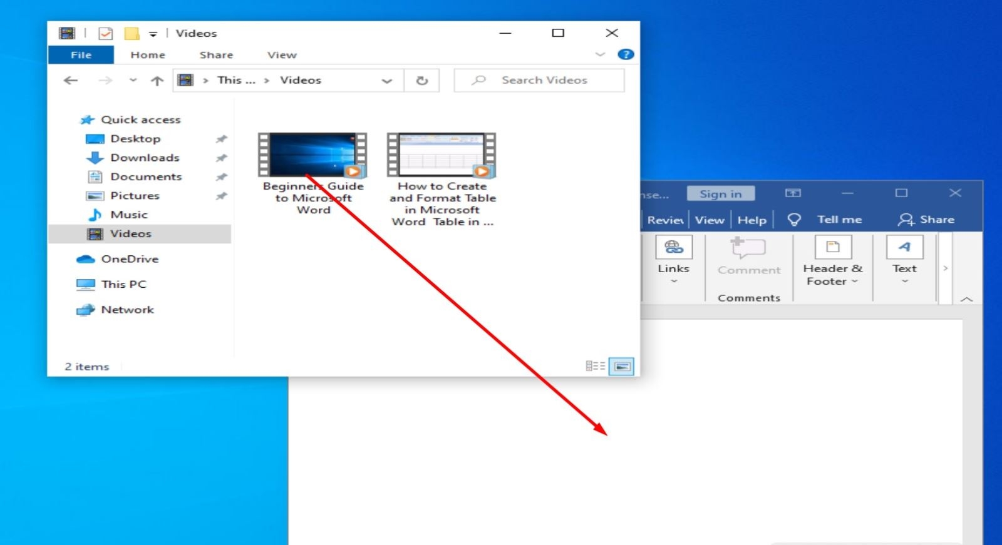Click This ... breadcrumb in address bar

[236, 80]
